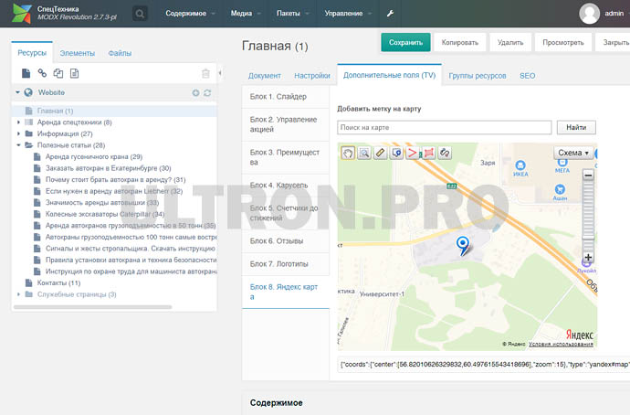Image resolution: width=630 pixels, height=415 pixels.
Task: Collapse the Полезные статьи folder
Action: (18, 145)
